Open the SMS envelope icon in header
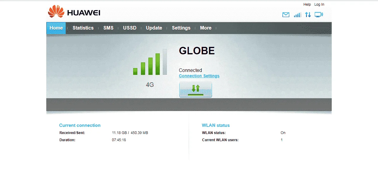The image size is (378, 177). (x=286, y=15)
